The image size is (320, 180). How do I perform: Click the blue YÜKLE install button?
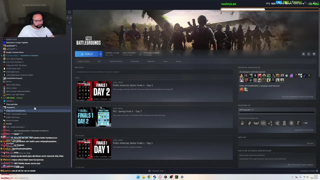[x=87, y=54]
